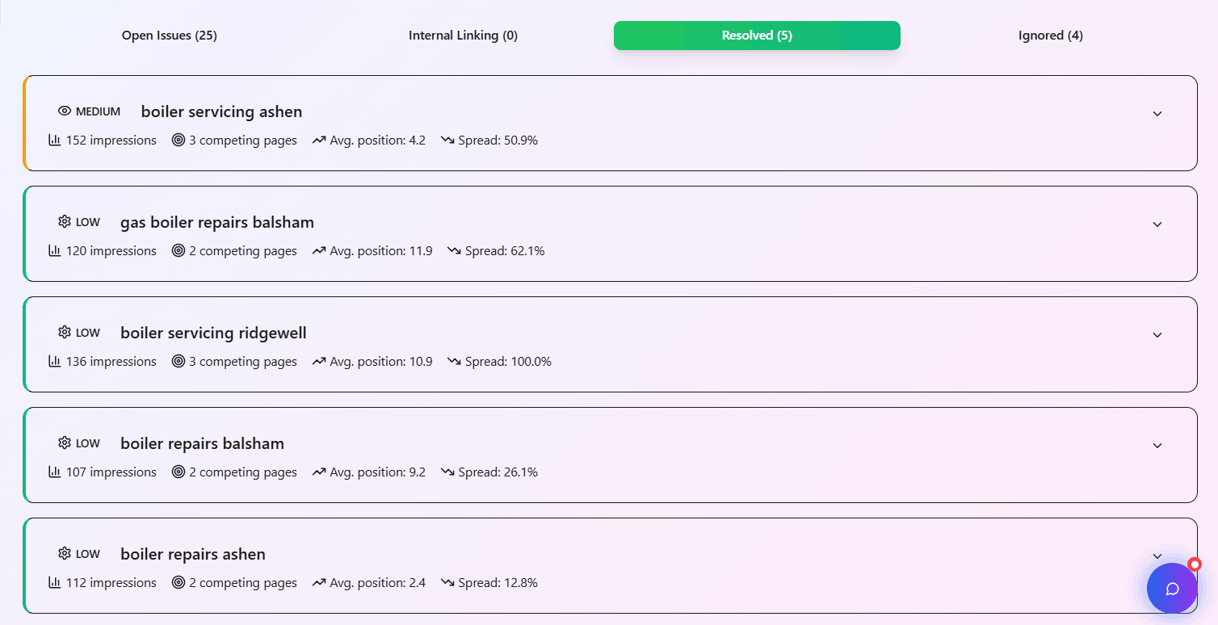Expand the gas boiler repairs balsham card
Viewport: 1218px width, 625px height.
tap(1157, 224)
